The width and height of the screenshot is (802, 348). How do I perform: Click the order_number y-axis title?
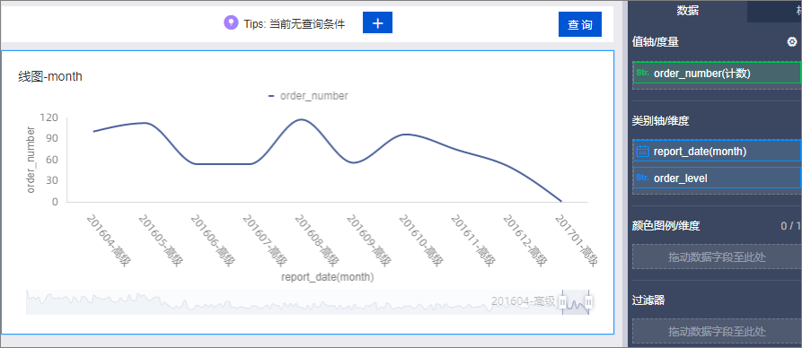(31, 160)
